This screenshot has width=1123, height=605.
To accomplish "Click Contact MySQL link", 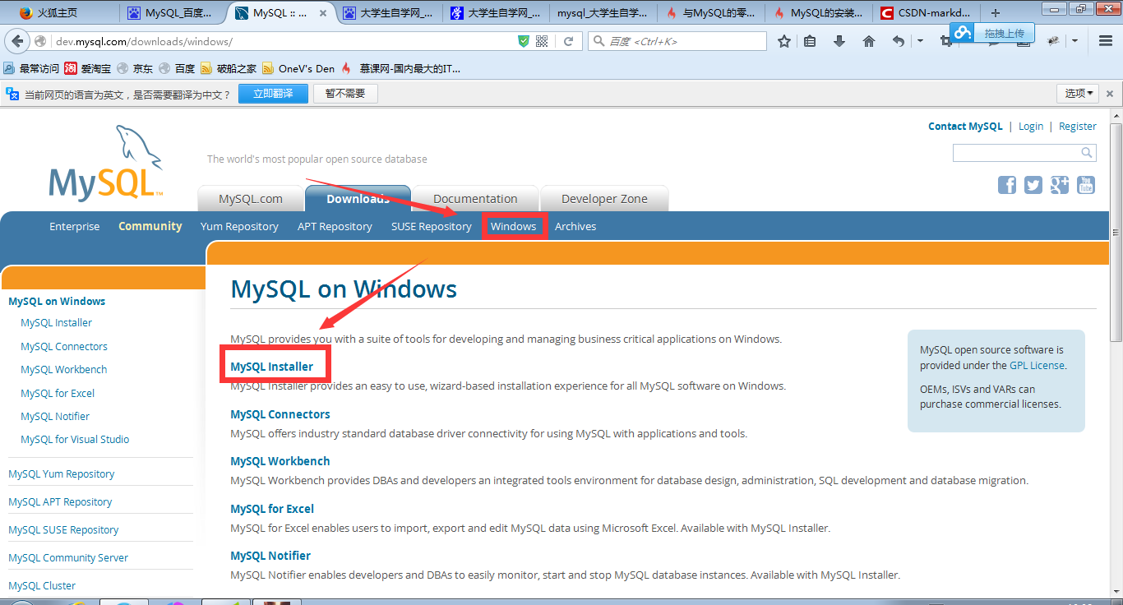I will (965, 126).
